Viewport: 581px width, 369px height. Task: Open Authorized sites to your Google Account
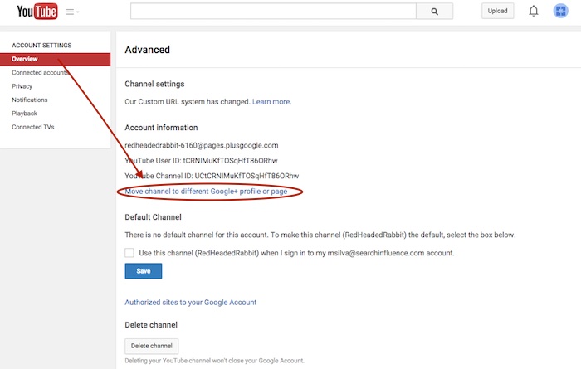click(x=190, y=303)
